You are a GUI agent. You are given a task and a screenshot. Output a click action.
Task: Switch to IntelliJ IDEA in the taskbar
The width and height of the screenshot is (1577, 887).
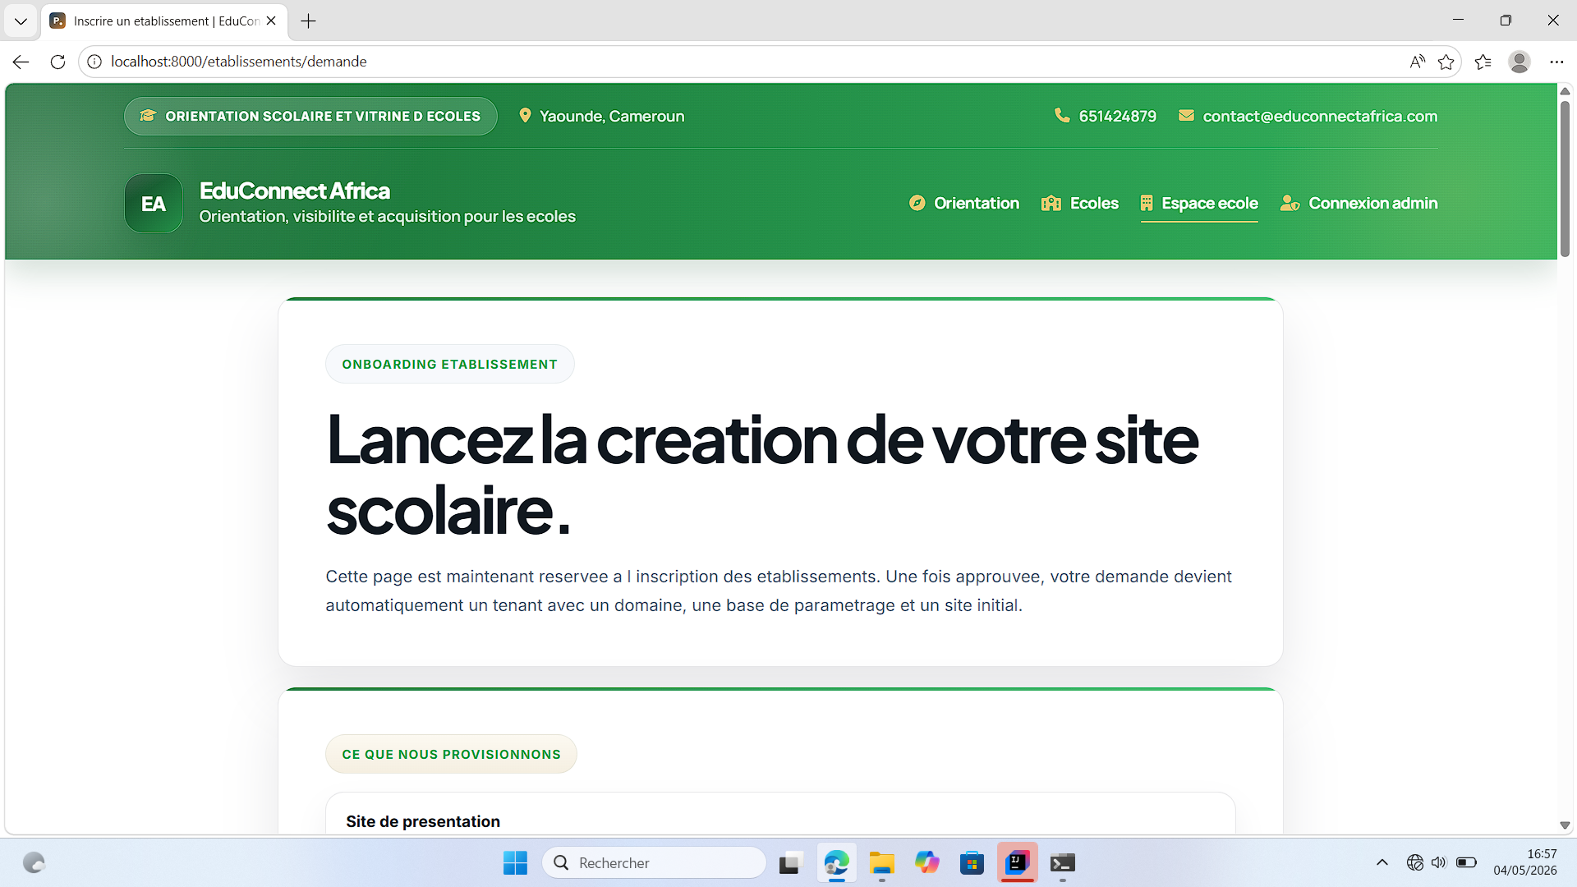(x=1018, y=862)
